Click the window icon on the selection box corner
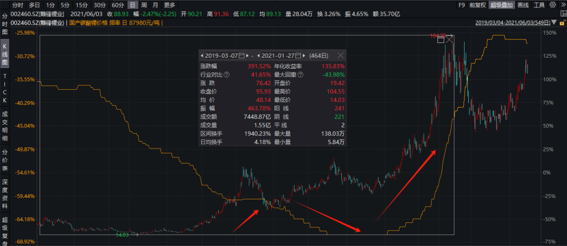 click(x=440, y=39)
